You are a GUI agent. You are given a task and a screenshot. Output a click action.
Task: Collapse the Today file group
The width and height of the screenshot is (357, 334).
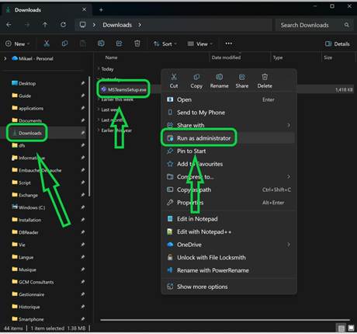pos(99,68)
